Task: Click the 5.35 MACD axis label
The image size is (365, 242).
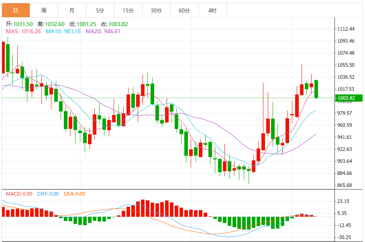Action: [342, 213]
